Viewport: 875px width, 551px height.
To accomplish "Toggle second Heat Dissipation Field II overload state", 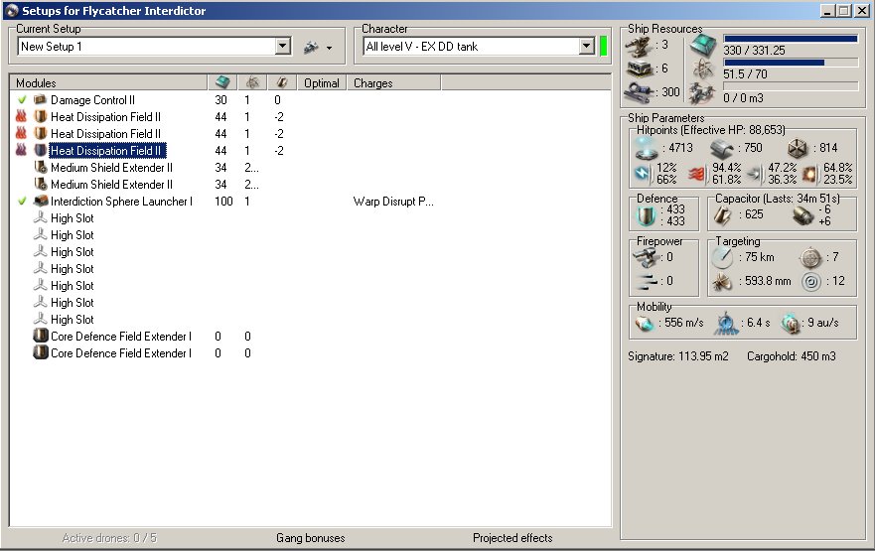I will tap(21, 133).
